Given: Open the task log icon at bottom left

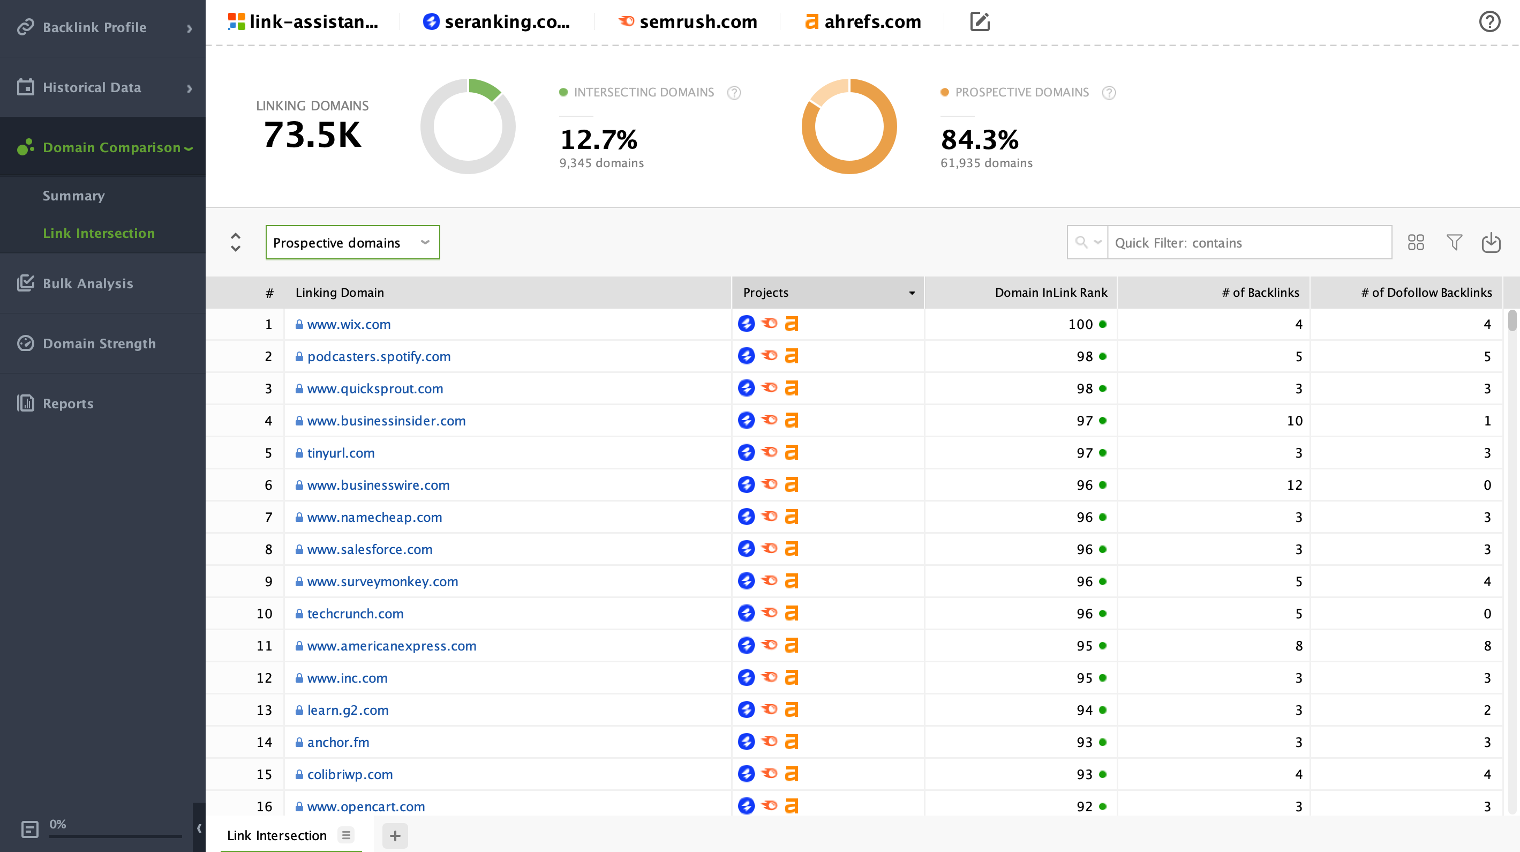Looking at the screenshot, I should (x=29, y=829).
